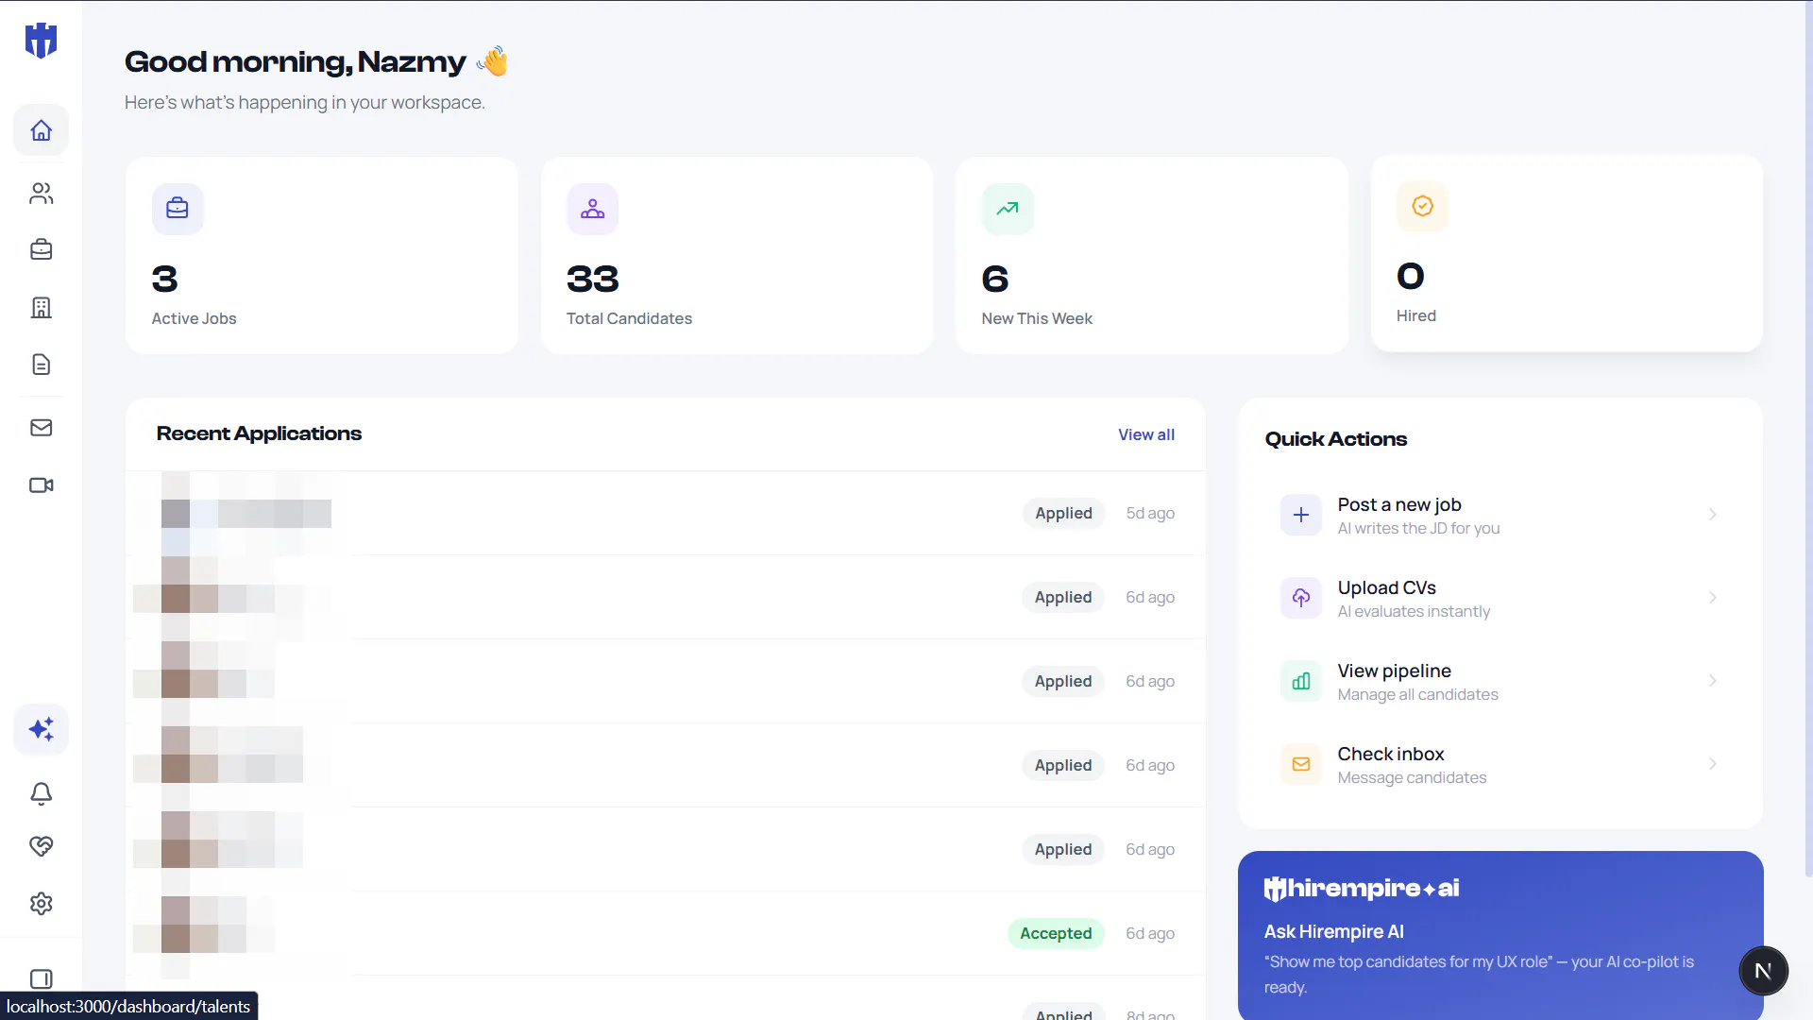The width and height of the screenshot is (1813, 1020).
Task: Click the candidates icon on Total Candidates card
Action: tap(592, 209)
